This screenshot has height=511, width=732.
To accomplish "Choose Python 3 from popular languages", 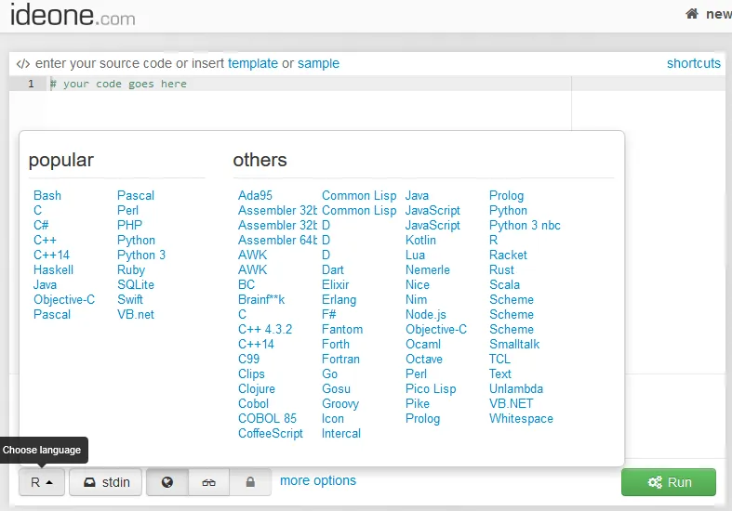I will [141, 255].
